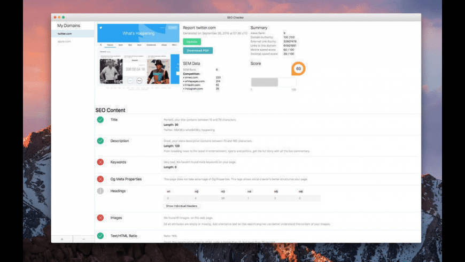Image resolution: width=465 pixels, height=262 pixels.
Task: Click gray info icon beside Headings
Action: [100, 191]
